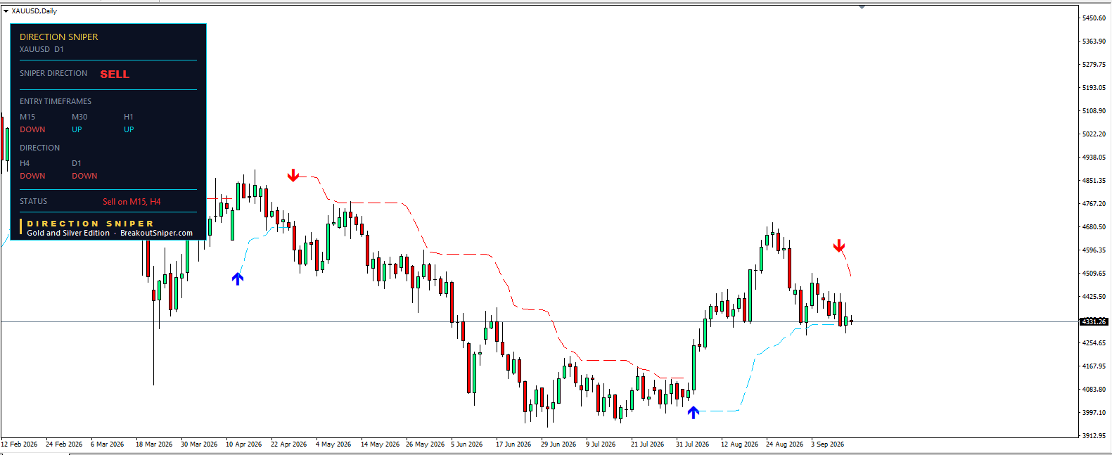Click the red sell arrow above September candles
The image size is (1112, 455).
click(x=839, y=246)
